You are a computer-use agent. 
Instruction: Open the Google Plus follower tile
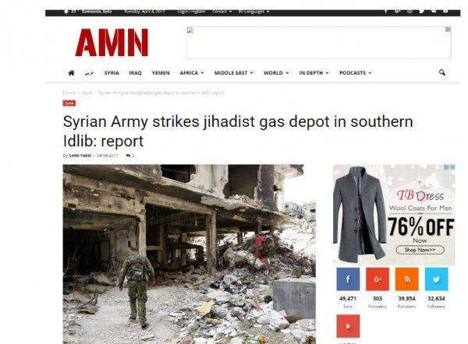(378, 279)
